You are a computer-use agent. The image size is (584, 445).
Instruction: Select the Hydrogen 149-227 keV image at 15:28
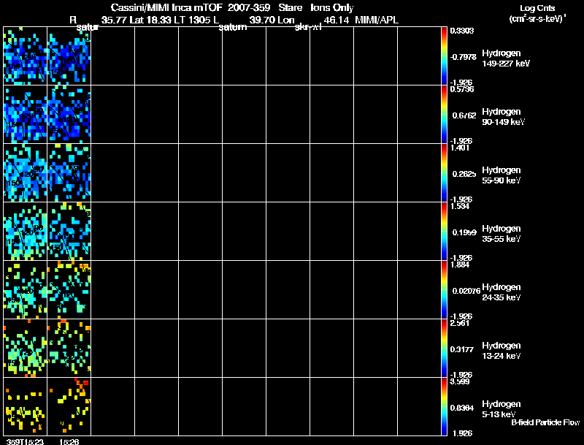pos(69,56)
